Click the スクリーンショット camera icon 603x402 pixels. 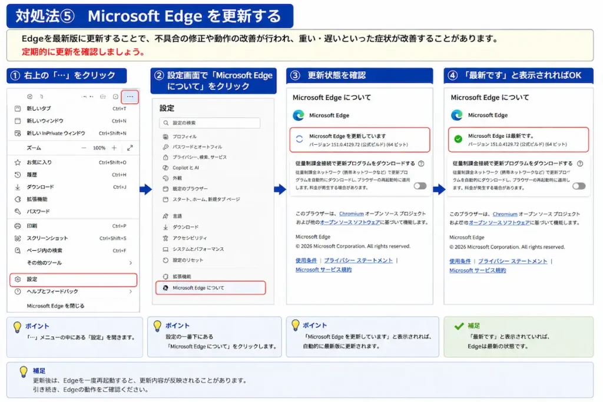[x=18, y=238]
